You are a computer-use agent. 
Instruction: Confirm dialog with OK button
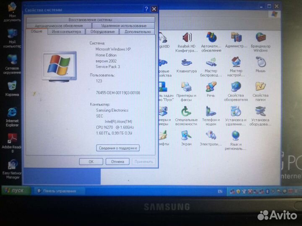(x=91, y=162)
